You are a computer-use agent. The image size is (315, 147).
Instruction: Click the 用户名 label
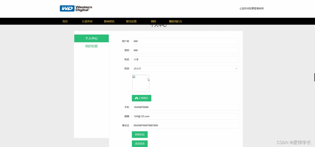(x=125, y=41)
